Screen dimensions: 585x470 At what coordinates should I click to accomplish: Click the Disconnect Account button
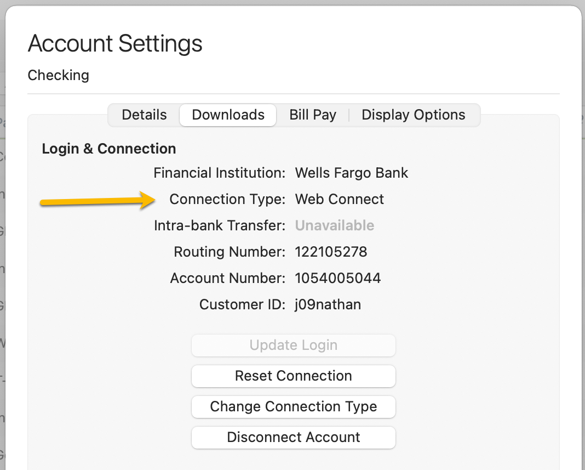pyautogui.click(x=293, y=438)
